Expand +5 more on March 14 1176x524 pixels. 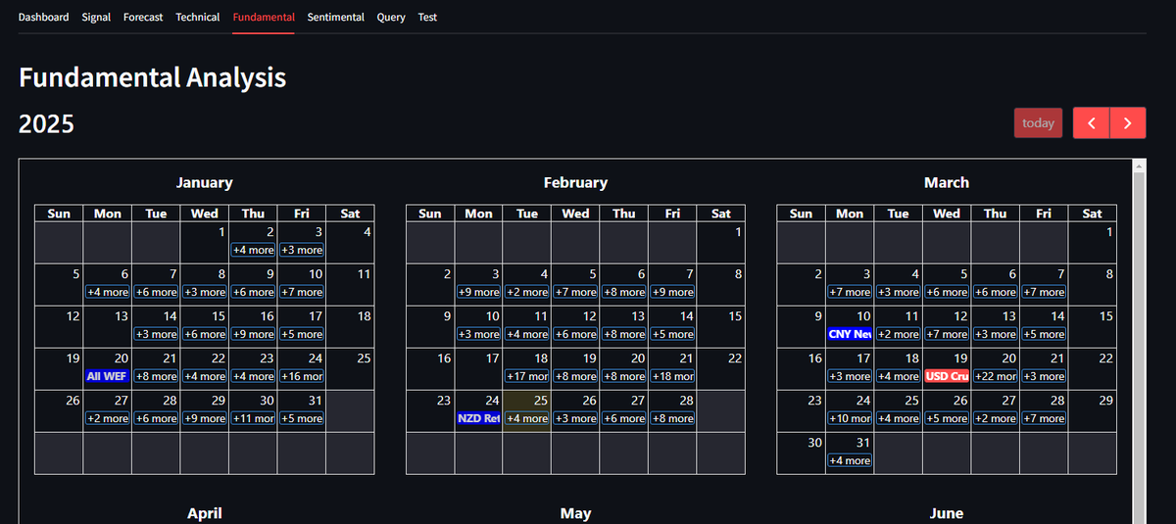point(1044,334)
